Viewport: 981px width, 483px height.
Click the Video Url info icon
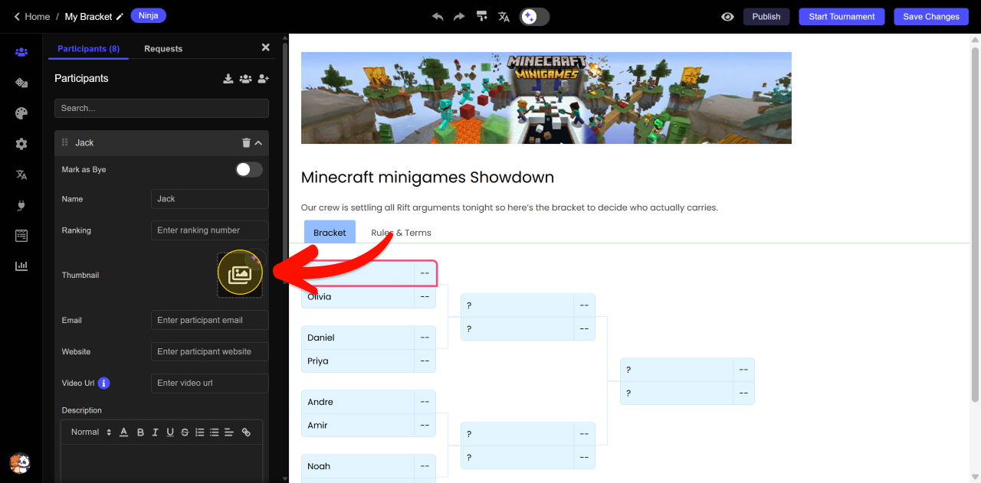[x=104, y=383]
